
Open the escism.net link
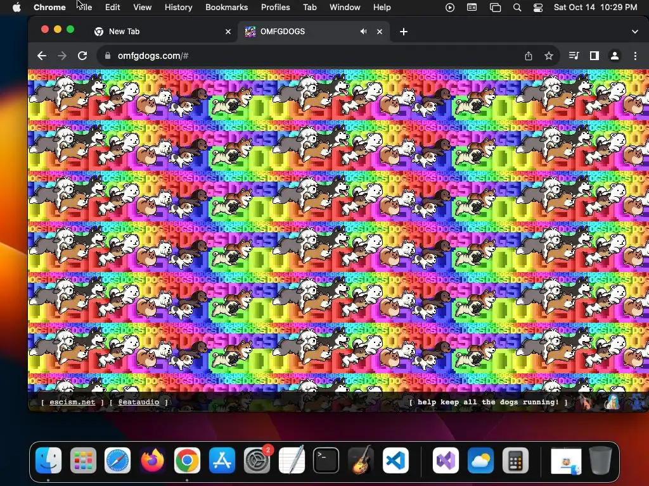click(x=72, y=402)
